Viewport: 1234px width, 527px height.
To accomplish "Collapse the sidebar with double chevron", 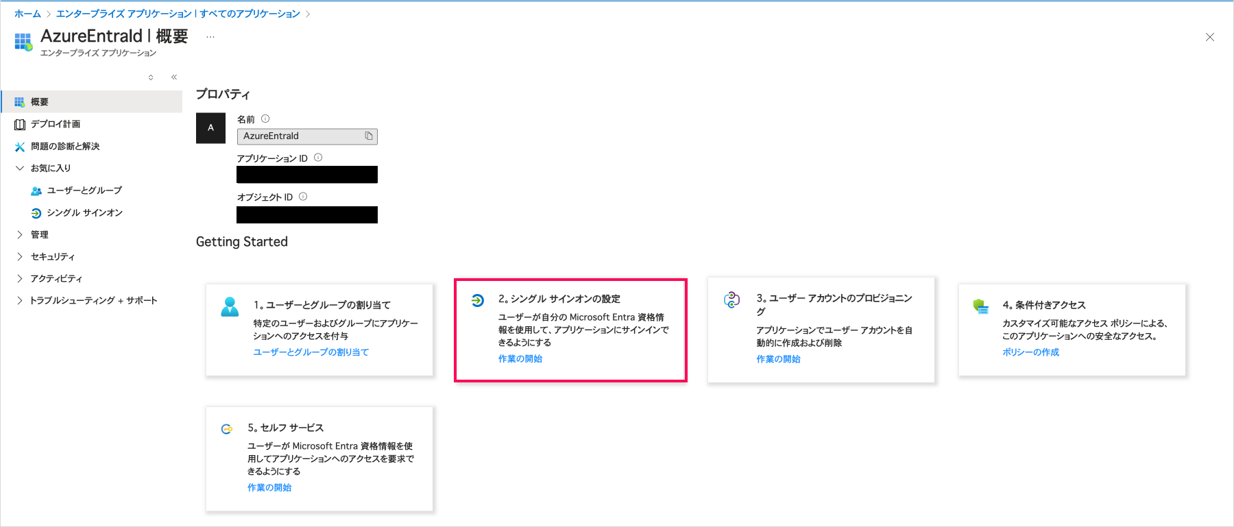I will pos(174,77).
